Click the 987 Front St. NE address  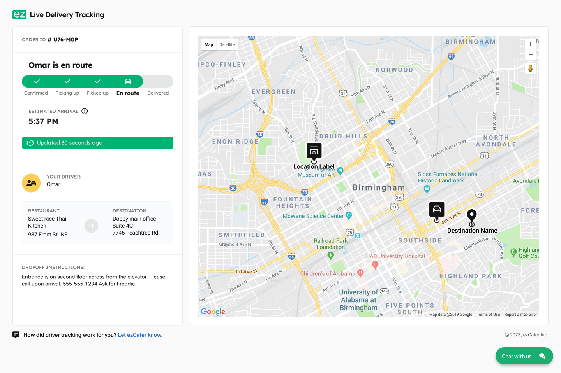click(x=48, y=235)
